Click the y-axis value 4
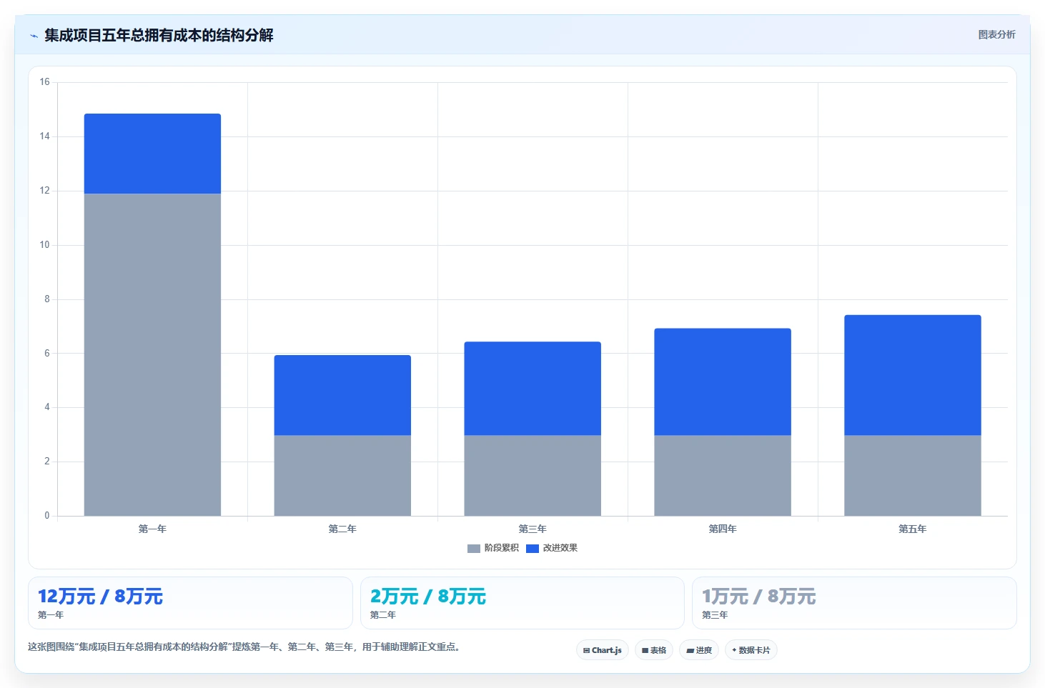The image size is (1045, 688). tap(47, 407)
